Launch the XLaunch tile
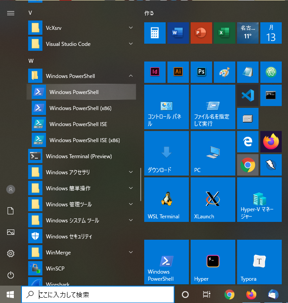Screen dimensions: 288x303 213,200
